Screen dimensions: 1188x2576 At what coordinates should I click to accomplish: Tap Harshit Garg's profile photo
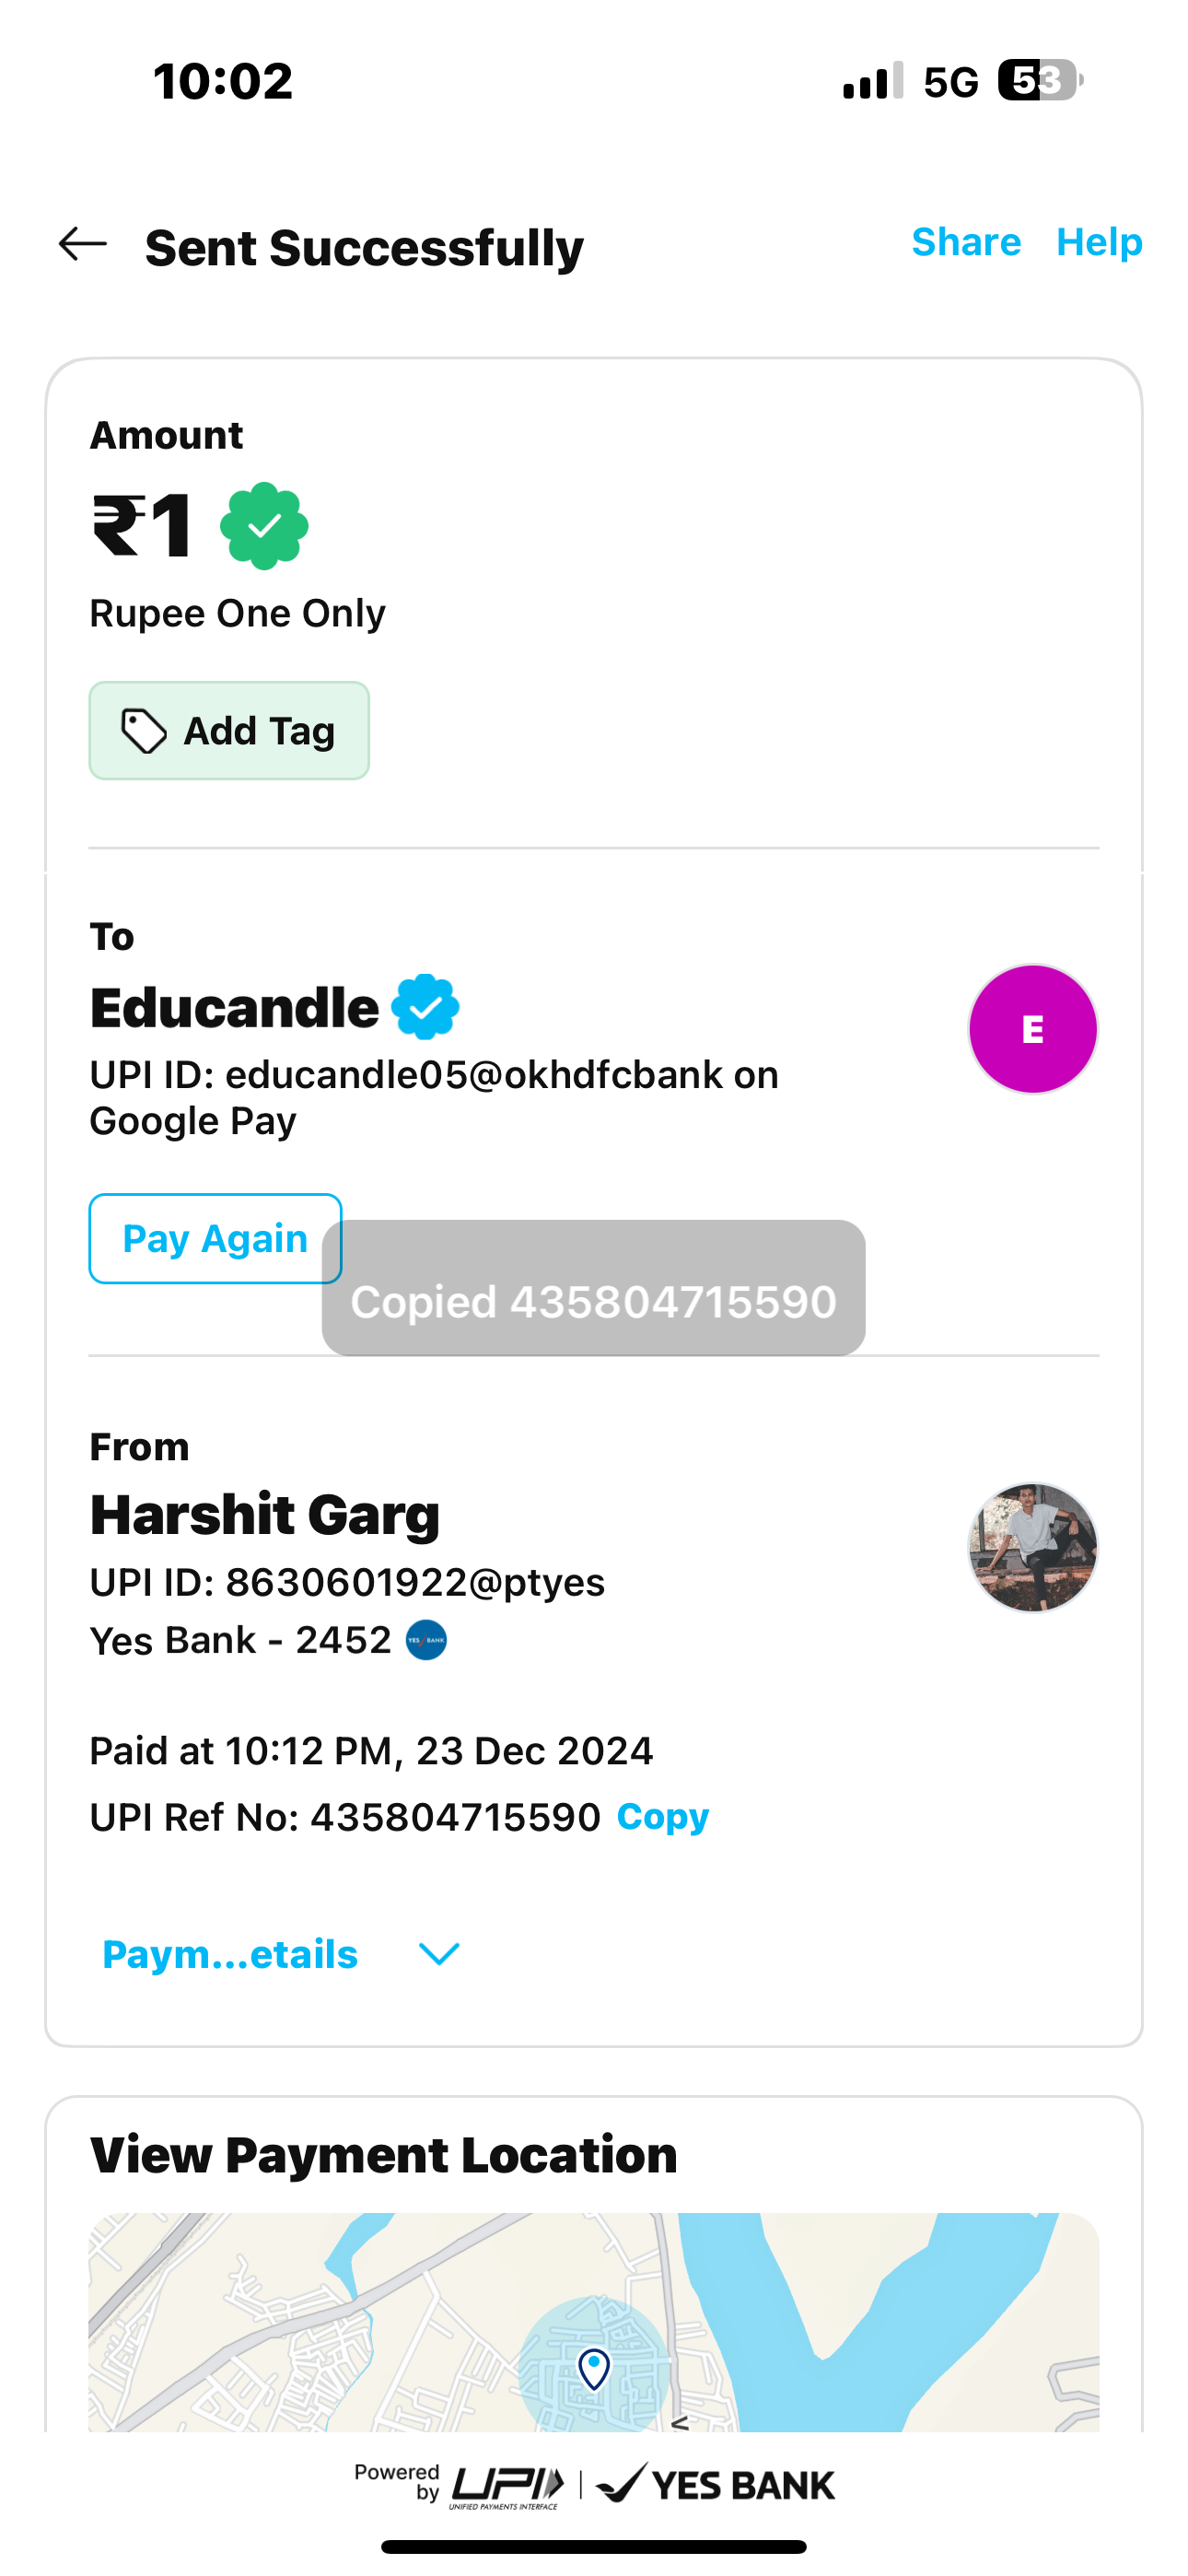1032,1547
